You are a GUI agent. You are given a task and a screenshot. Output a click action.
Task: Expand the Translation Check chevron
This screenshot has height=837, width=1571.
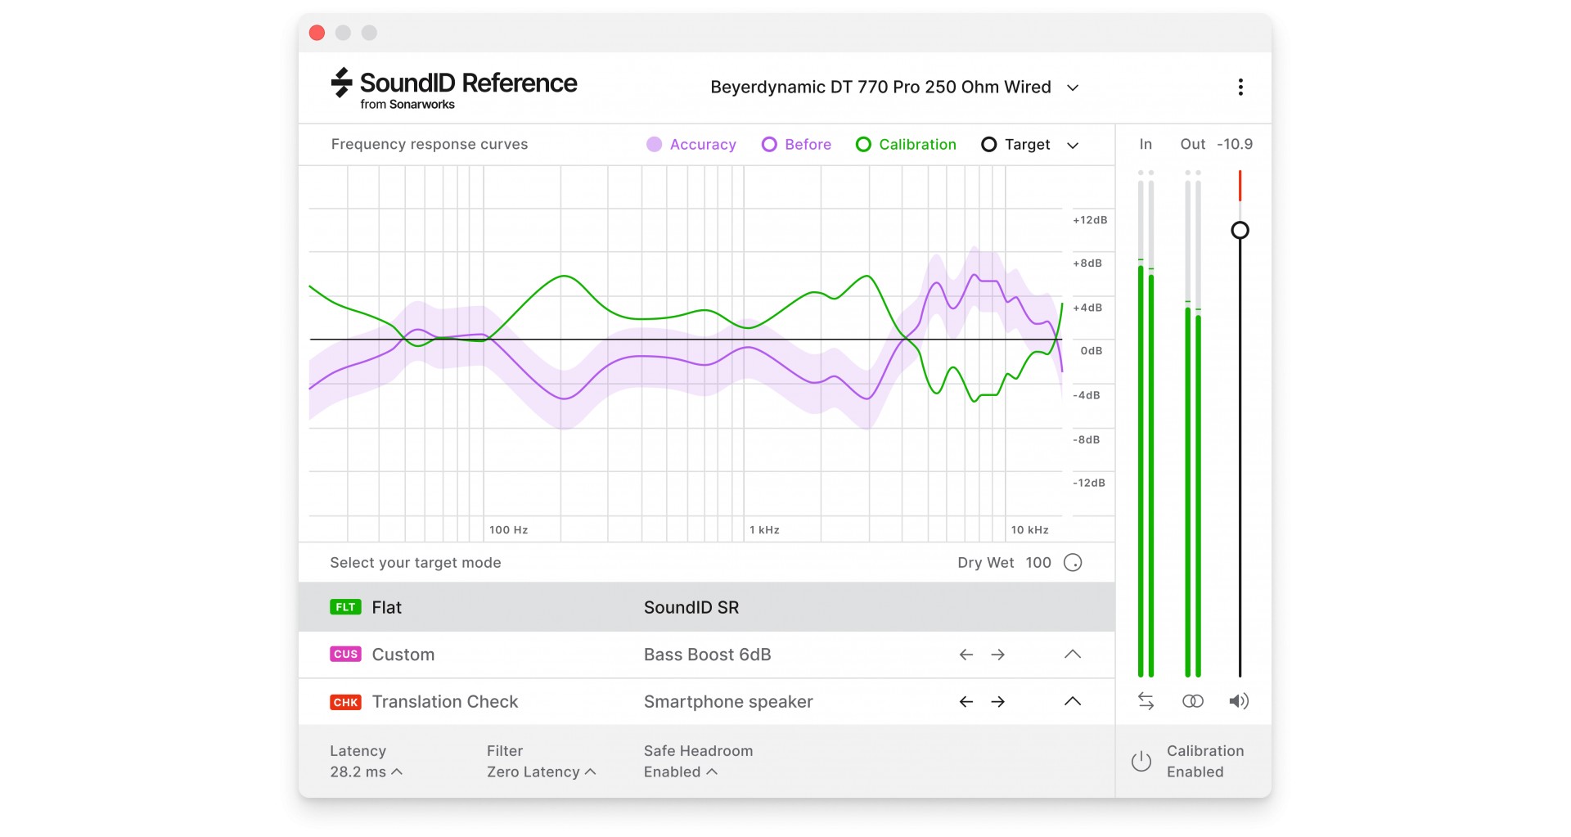(x=1073, y=702)
